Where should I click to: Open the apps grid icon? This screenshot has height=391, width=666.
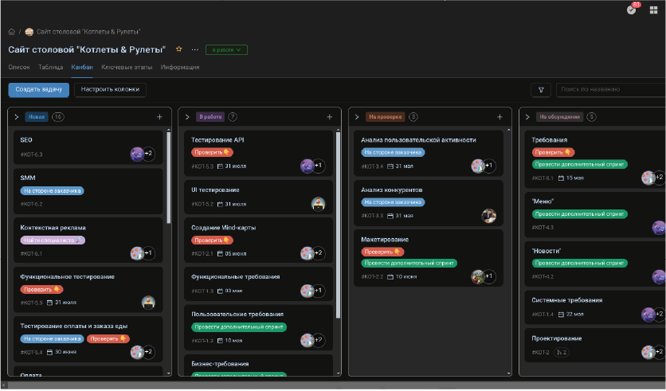(x=654, y=10)
